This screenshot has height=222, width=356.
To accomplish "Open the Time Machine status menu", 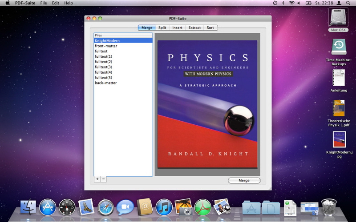I will [x=275, y=3].
